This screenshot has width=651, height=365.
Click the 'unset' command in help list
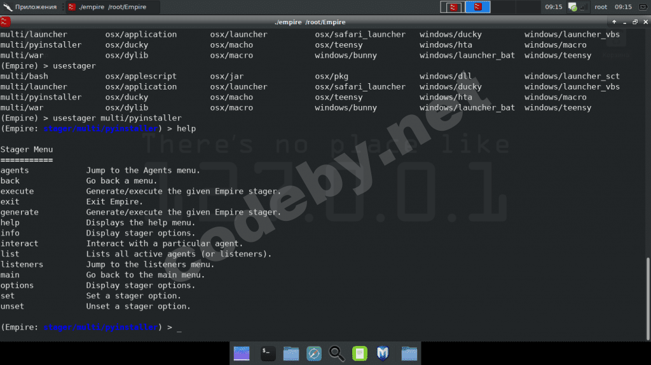[13, 306]
